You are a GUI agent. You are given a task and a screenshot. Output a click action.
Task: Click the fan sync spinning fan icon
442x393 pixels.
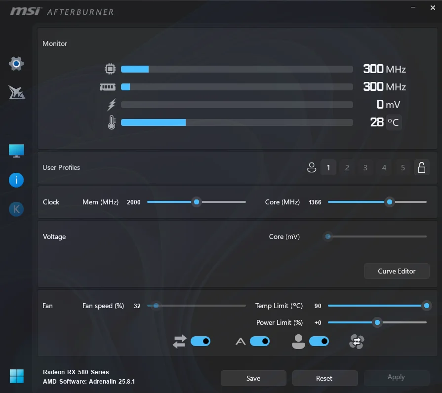click(357, 342)
